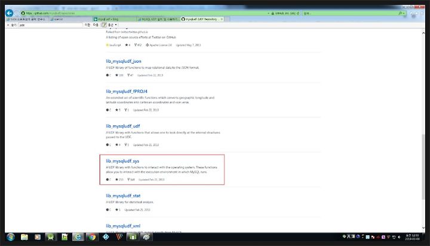
Task: Click the Previous button in the find bar
Action: [87, 25]
